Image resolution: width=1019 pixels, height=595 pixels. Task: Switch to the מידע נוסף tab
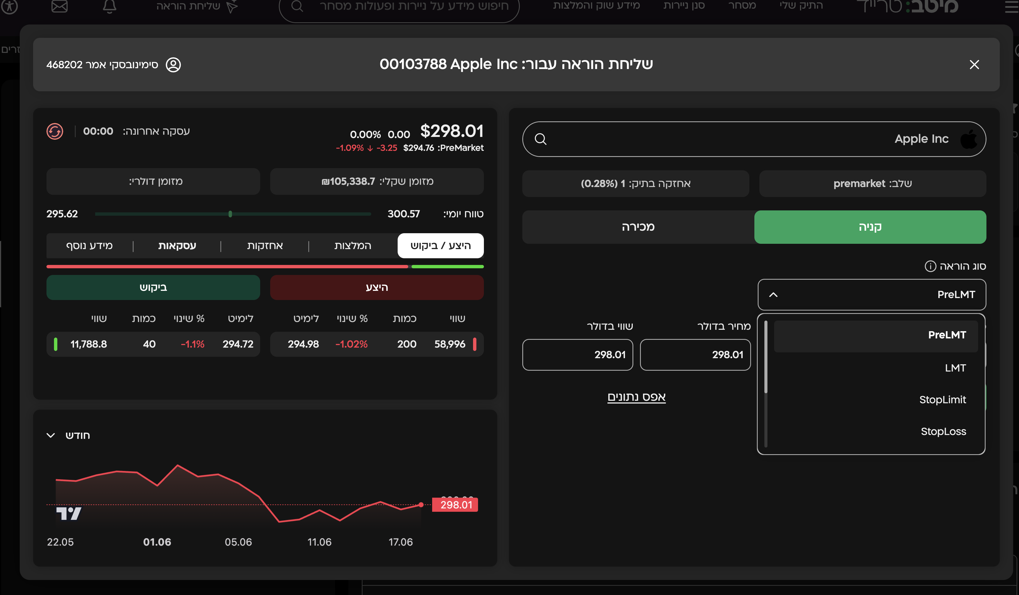tap(89, 245)
